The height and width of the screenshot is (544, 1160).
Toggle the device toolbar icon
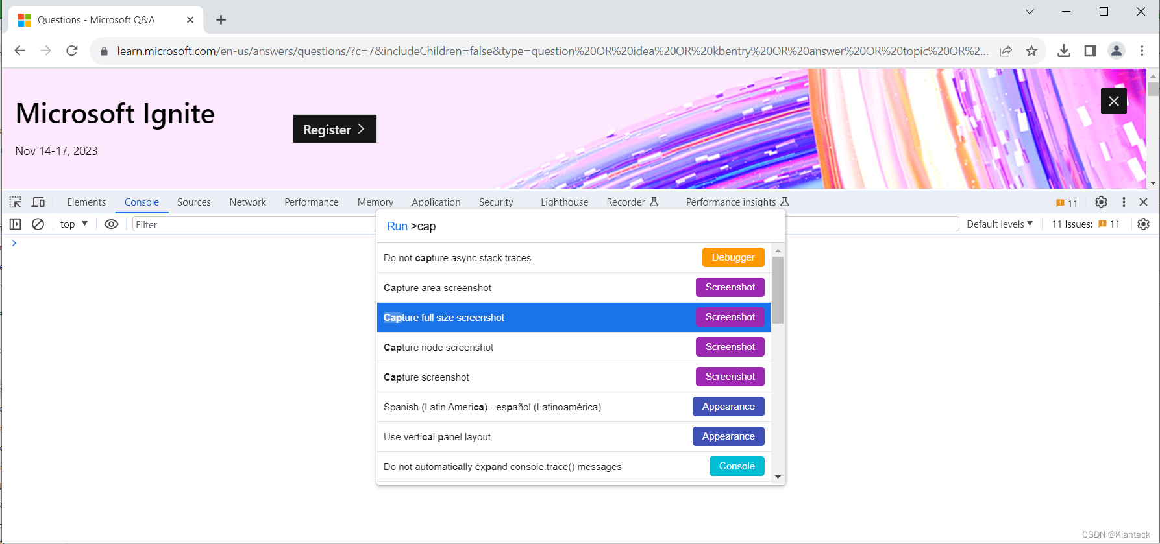tap(38, 202)
